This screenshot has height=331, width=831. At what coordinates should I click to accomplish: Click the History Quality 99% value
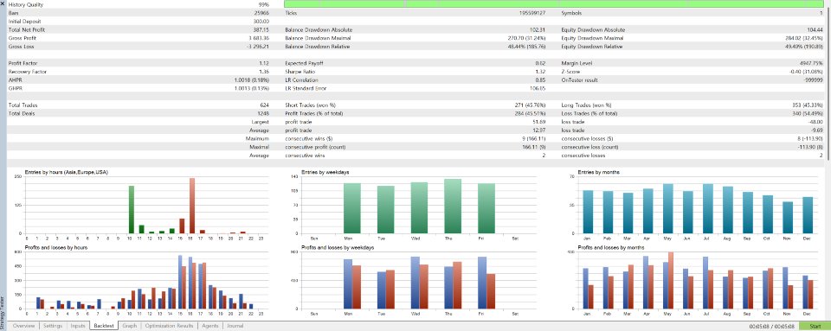[x=263, y=4]
